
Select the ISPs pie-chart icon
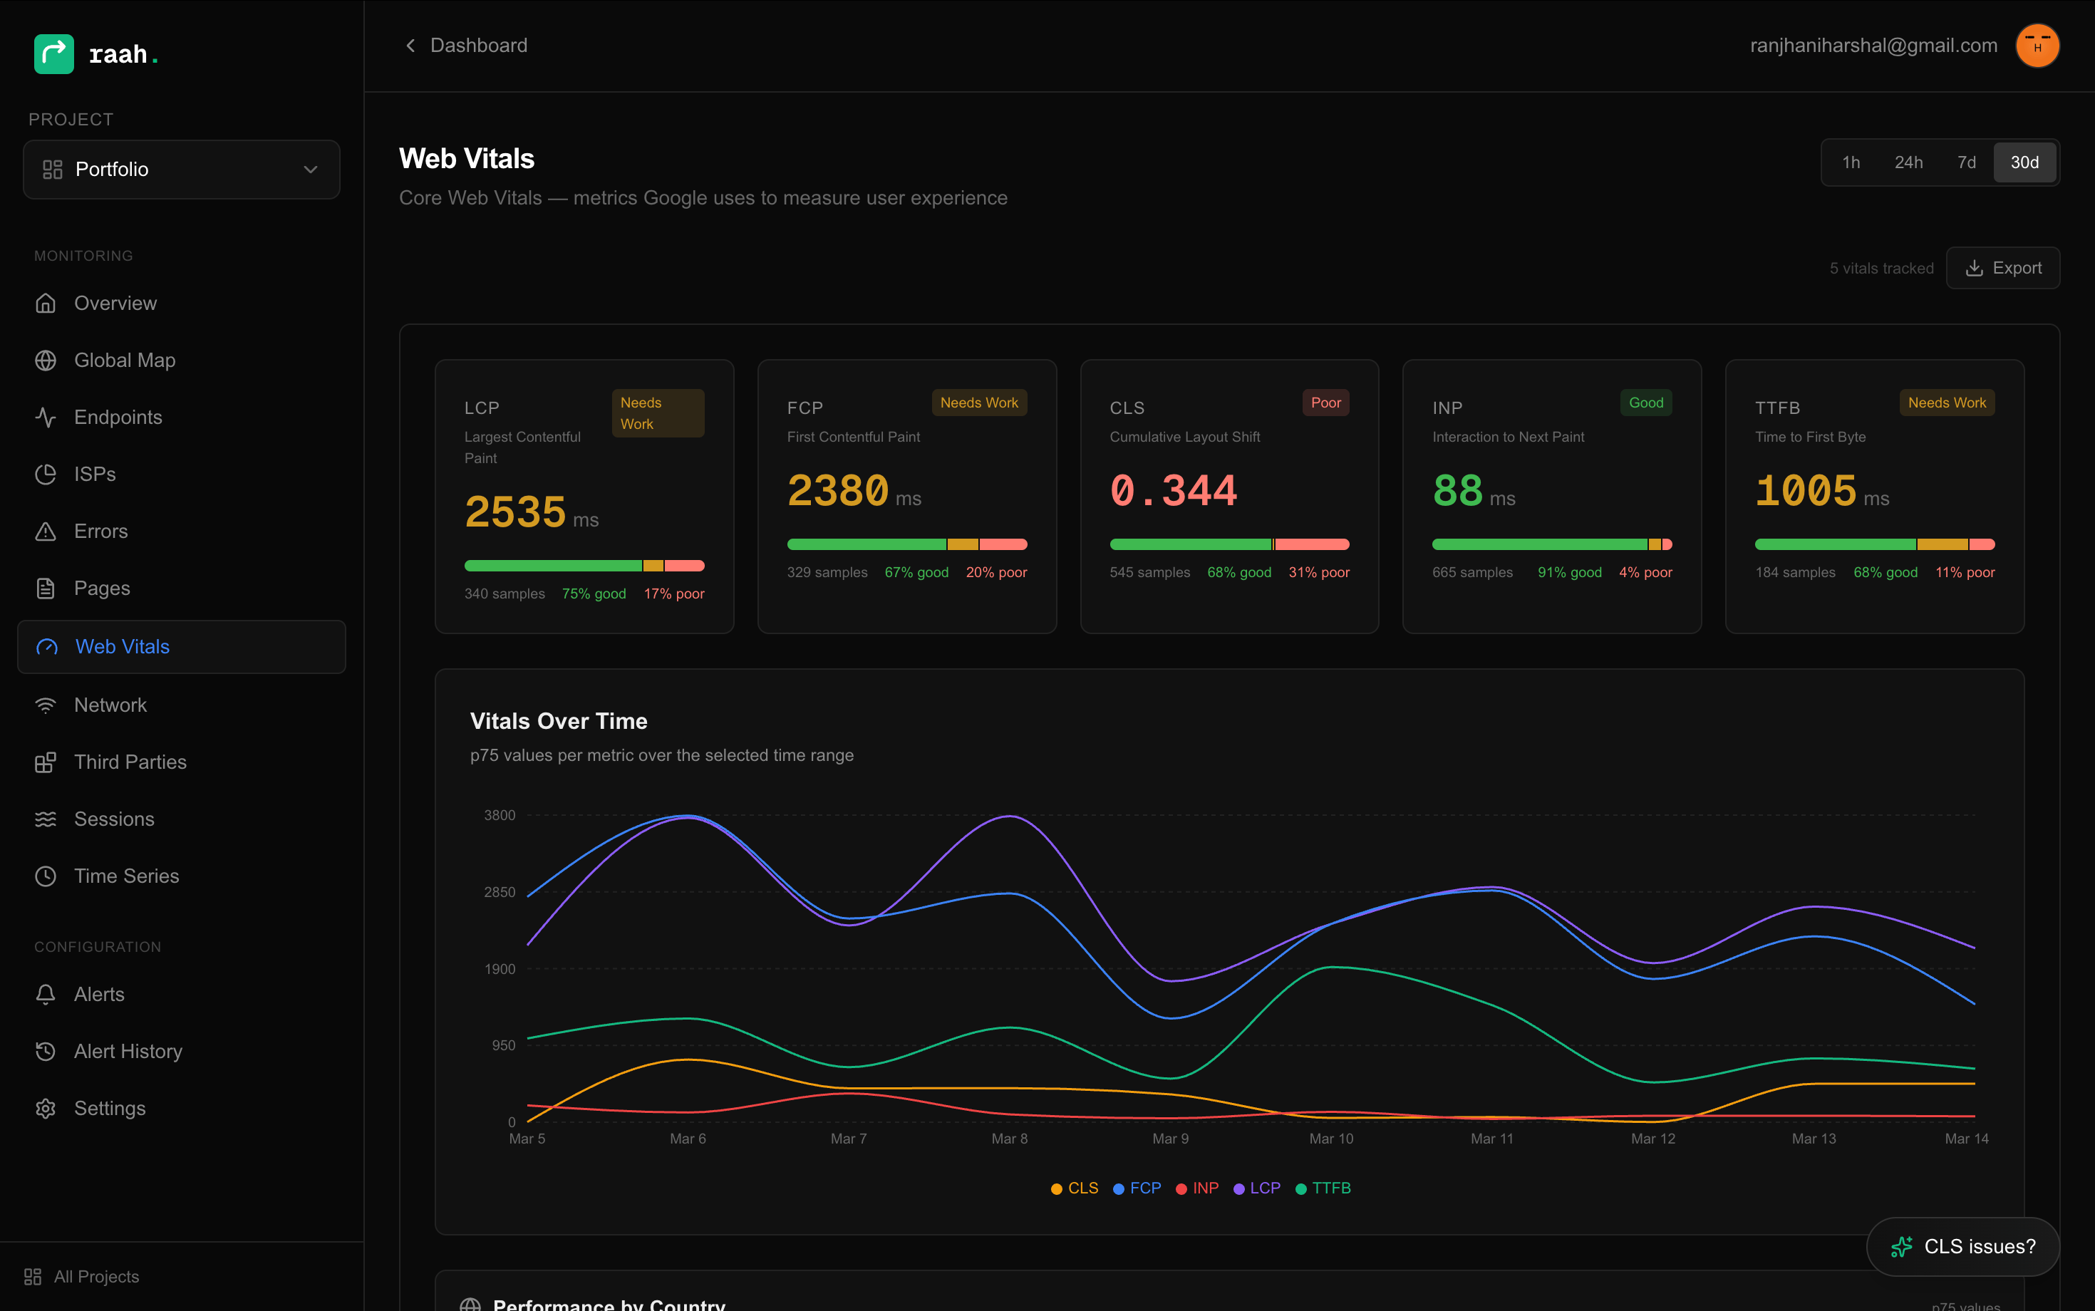47,473
